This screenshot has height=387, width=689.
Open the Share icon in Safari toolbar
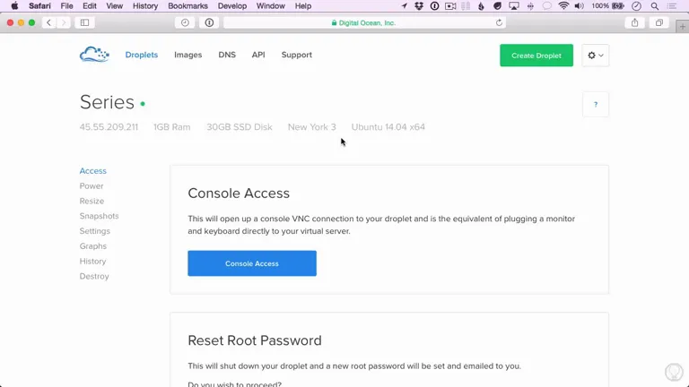[x=634, y=22]
